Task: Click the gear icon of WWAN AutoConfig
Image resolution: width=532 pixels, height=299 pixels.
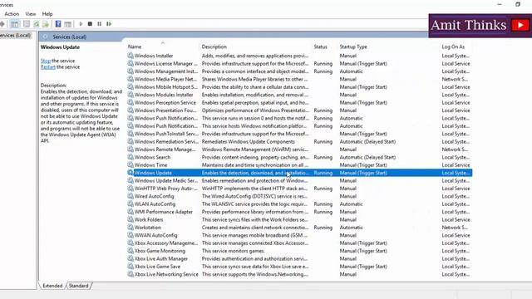Action: click(131, 235)
